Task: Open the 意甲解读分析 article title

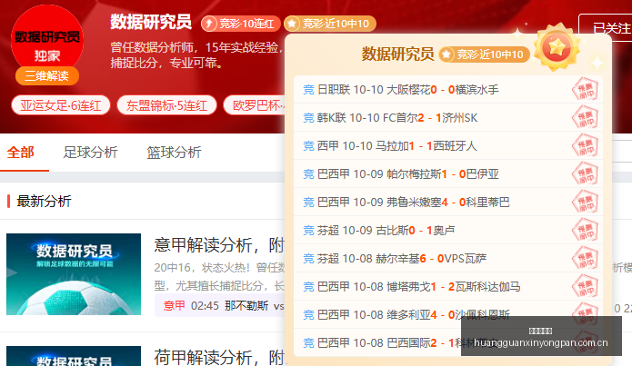Action: tap(219, 245)
